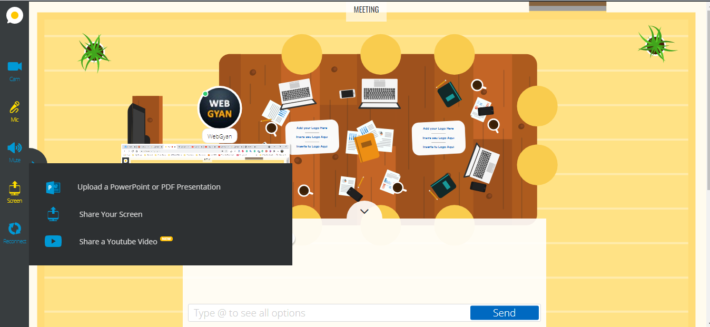
Task: Click the right 'Add your Logo Here' card
Action: pos(438,138)
